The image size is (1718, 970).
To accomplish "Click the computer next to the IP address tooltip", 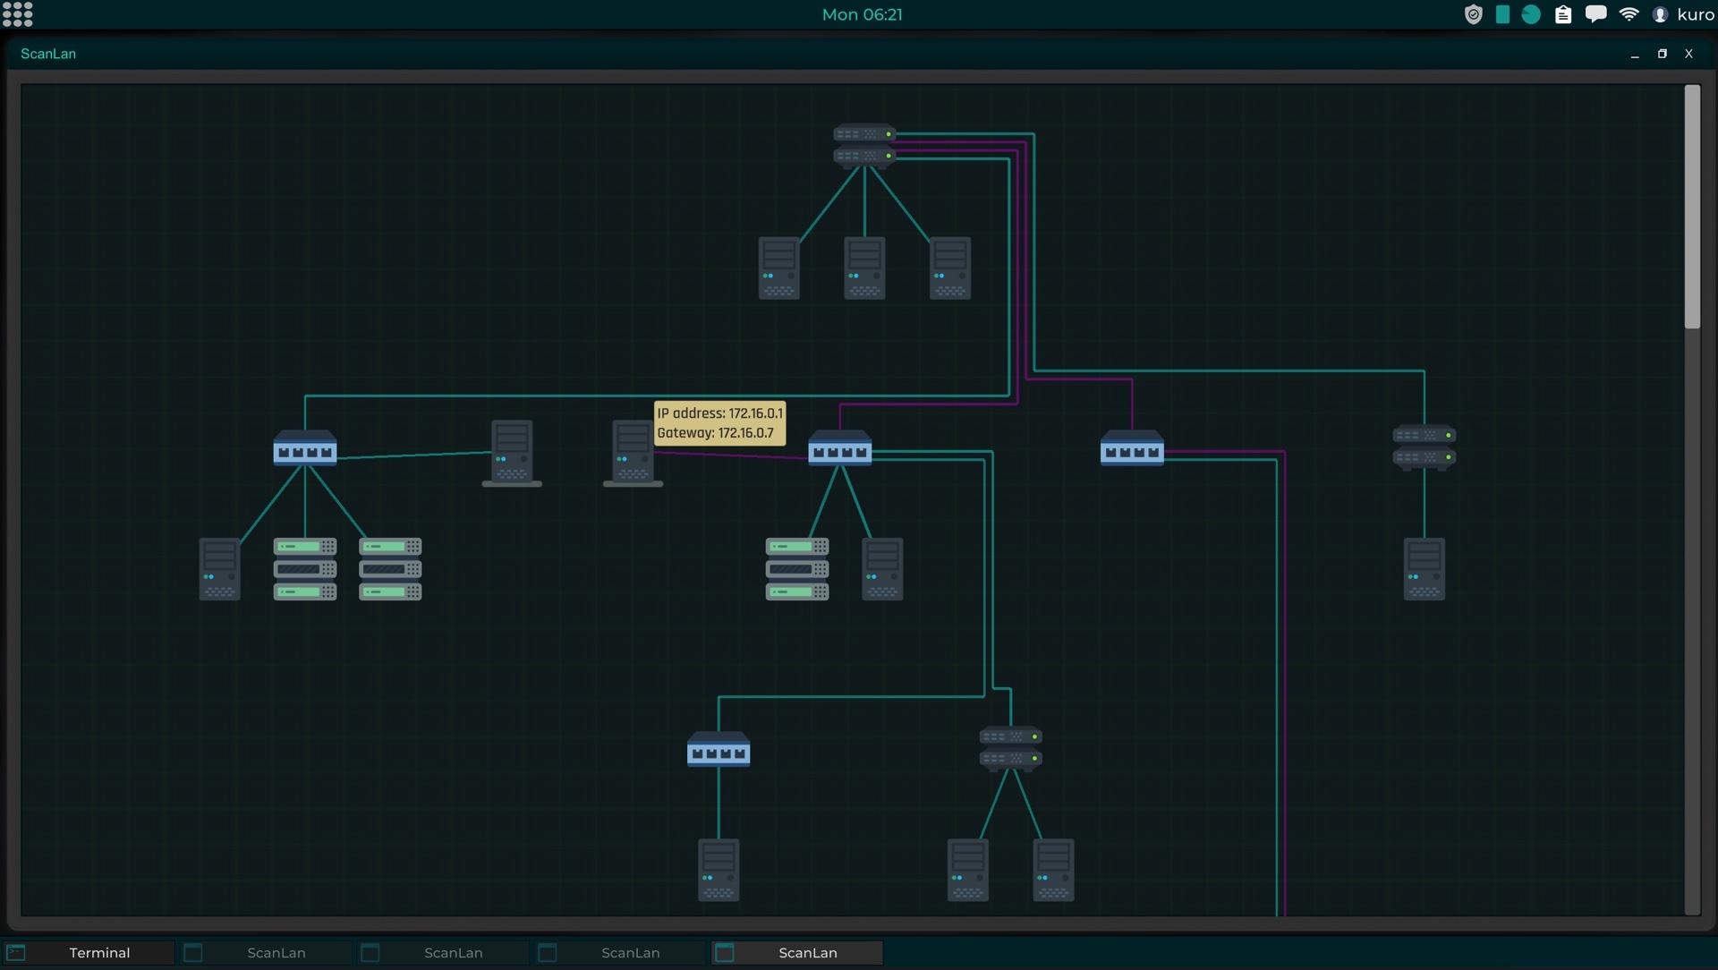I will (x=633, y=453).
